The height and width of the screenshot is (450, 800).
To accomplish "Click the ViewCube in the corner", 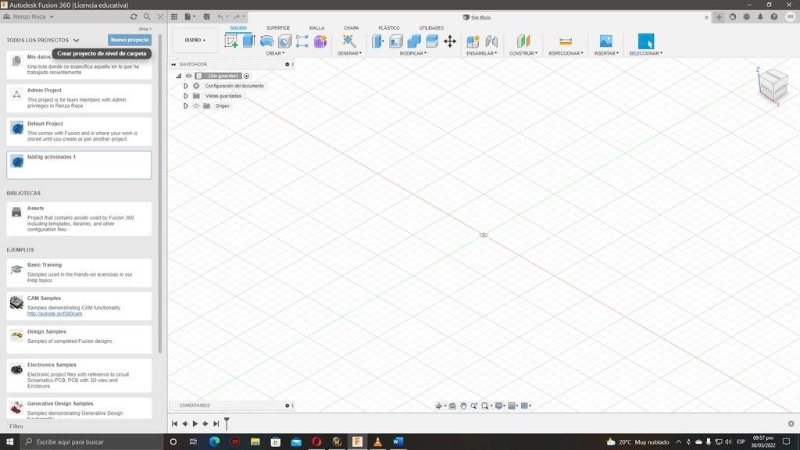I will point(774,85).
